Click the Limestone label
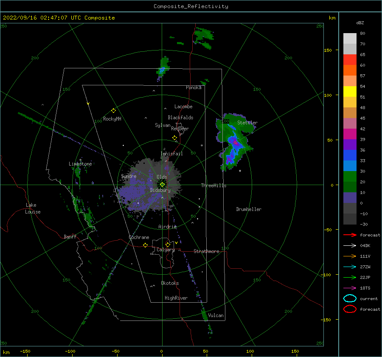The height and width of the screenshot is (357, 382). tap(80, 164)
